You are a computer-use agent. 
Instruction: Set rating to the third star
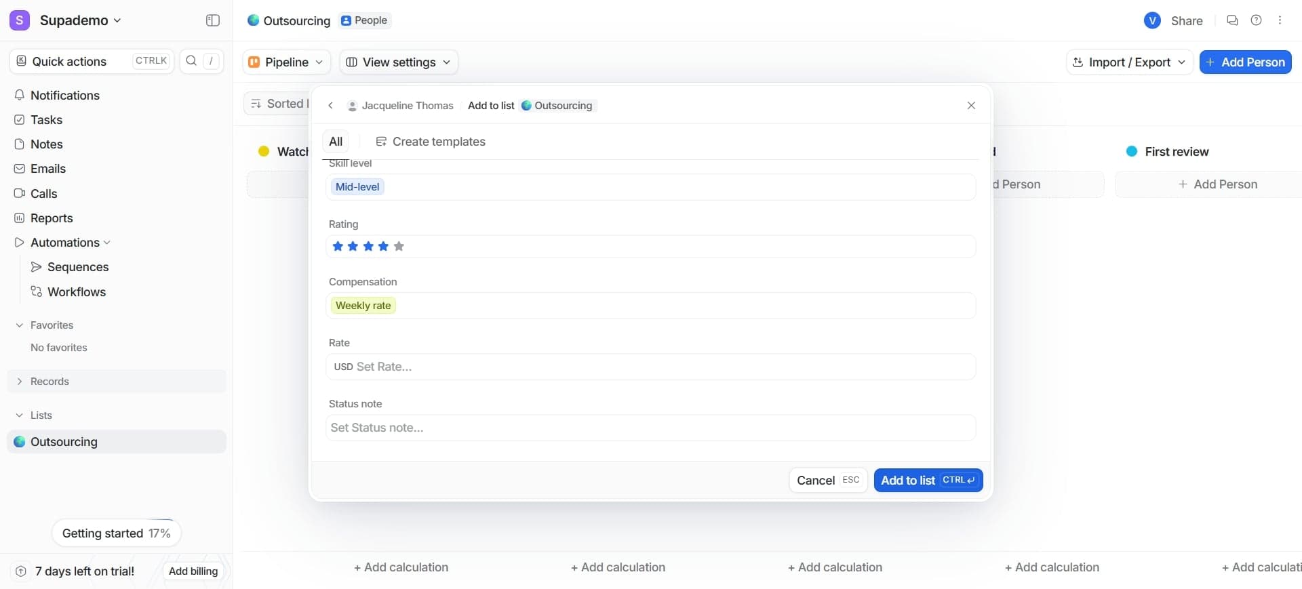point(368,246)
